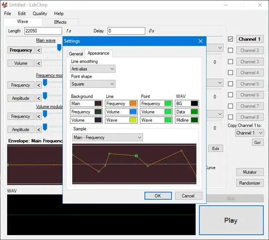Expand the Point shape Square dropdown
Viewport: 269px width, 240px height.
click(x=93, y=84)
